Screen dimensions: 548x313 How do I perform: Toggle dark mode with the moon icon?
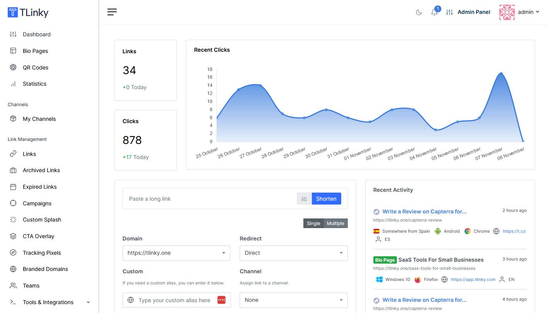419,12
